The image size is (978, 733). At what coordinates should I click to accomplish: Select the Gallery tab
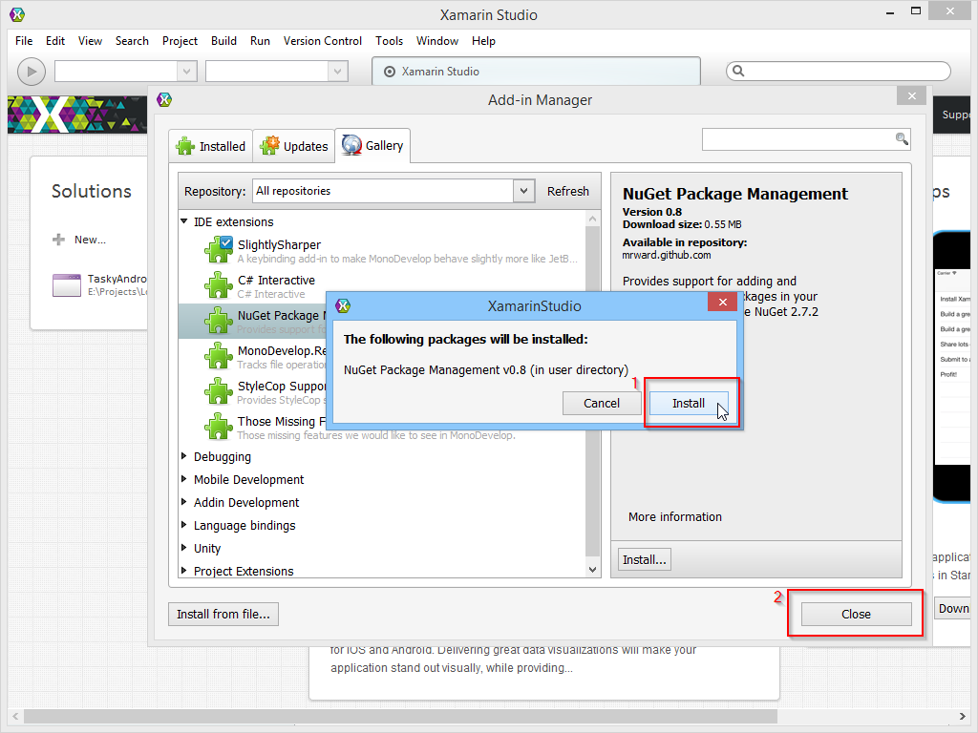pyautogui.click(x=372, y=146)
